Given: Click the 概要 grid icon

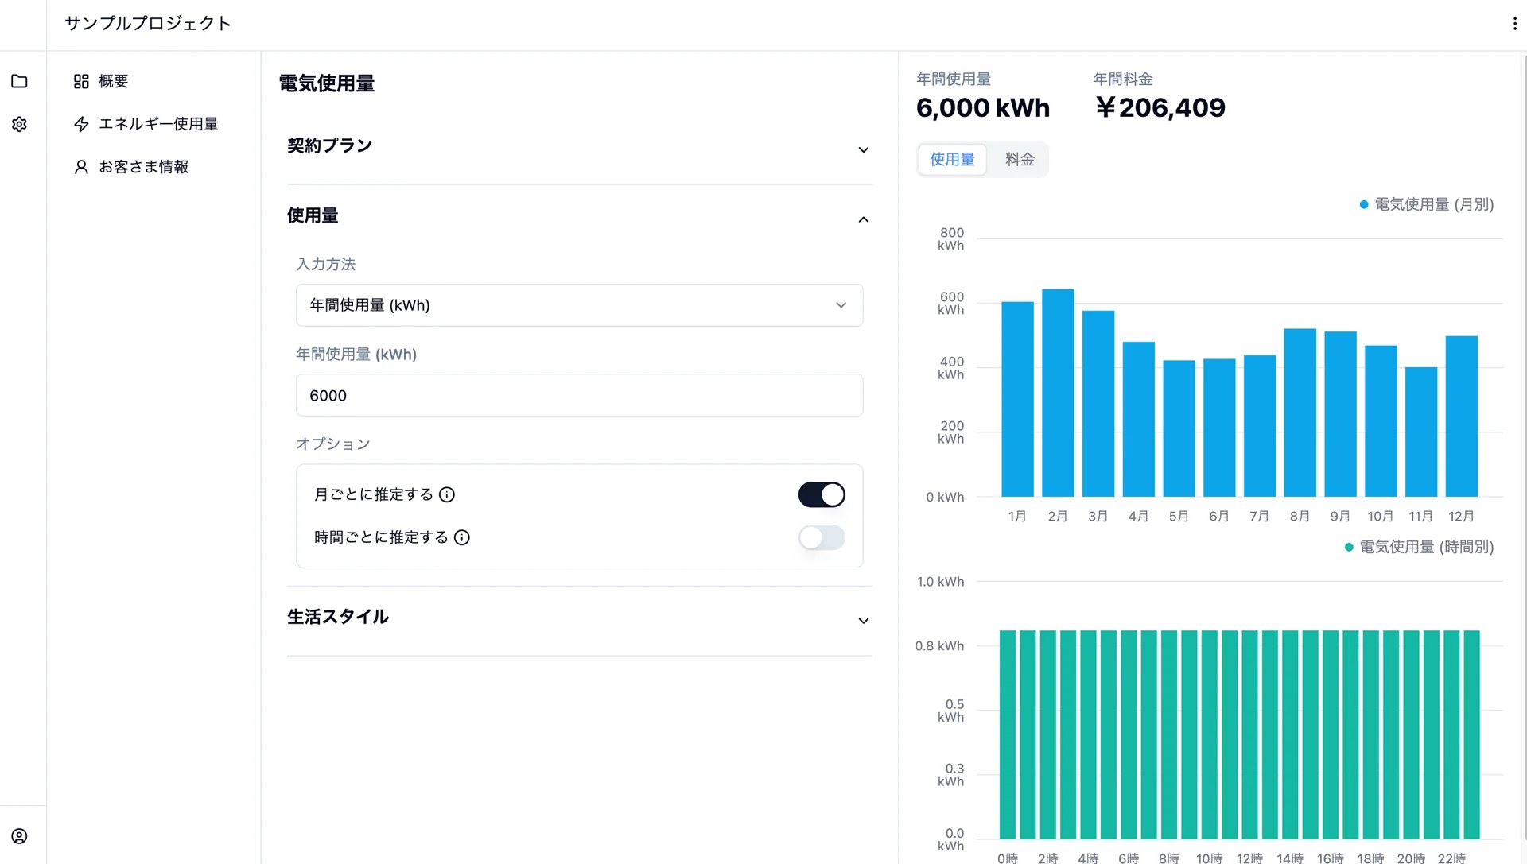Looking at the screenshot, I should 81,81.
